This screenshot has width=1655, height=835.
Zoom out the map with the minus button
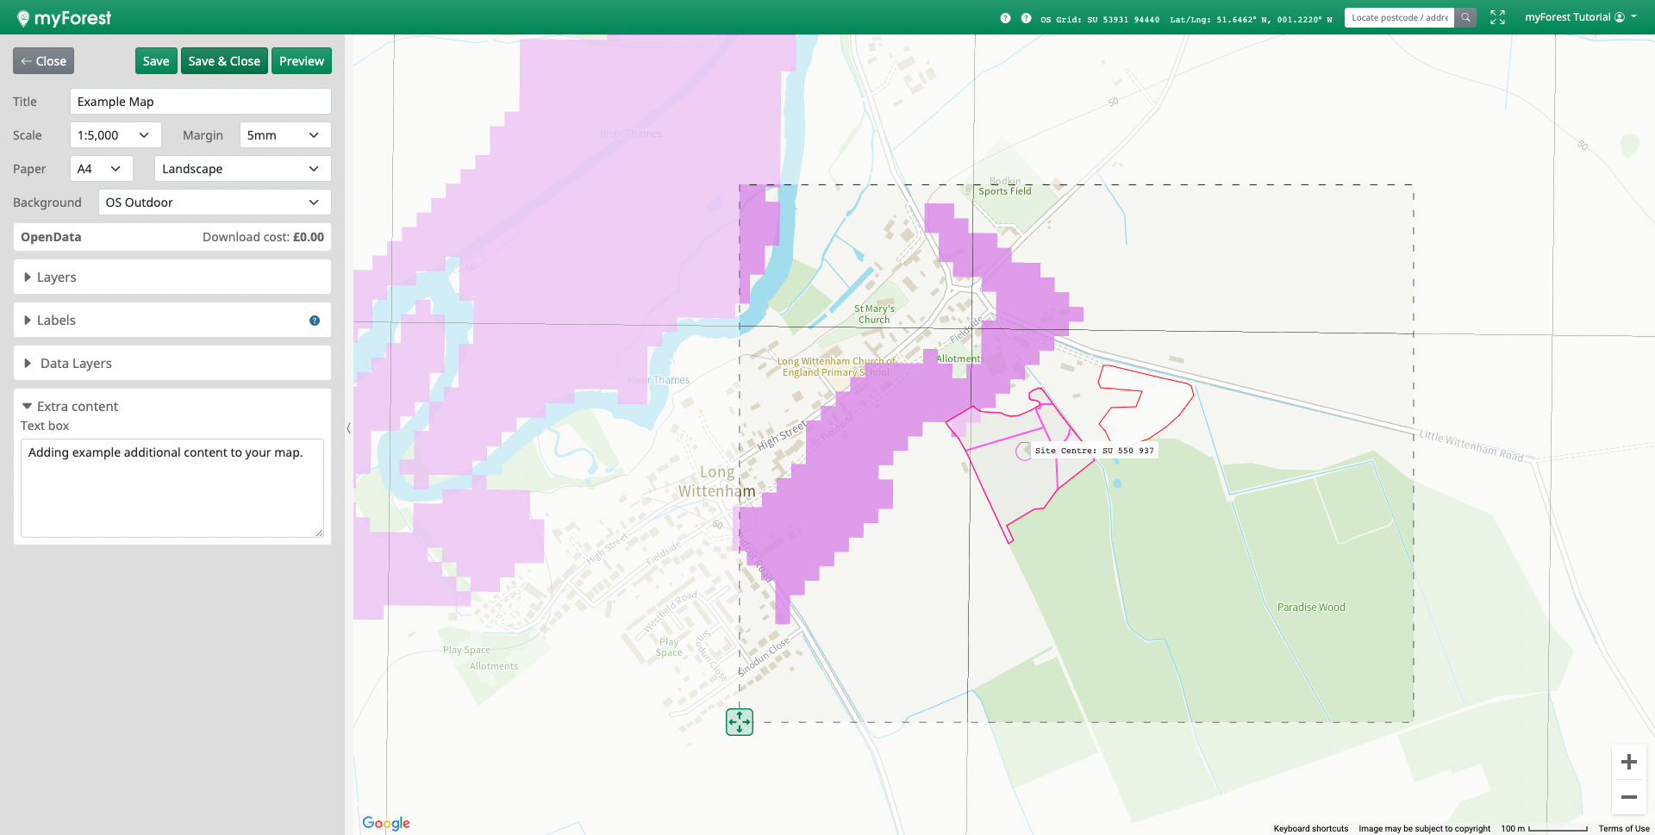coord(1628,798)
